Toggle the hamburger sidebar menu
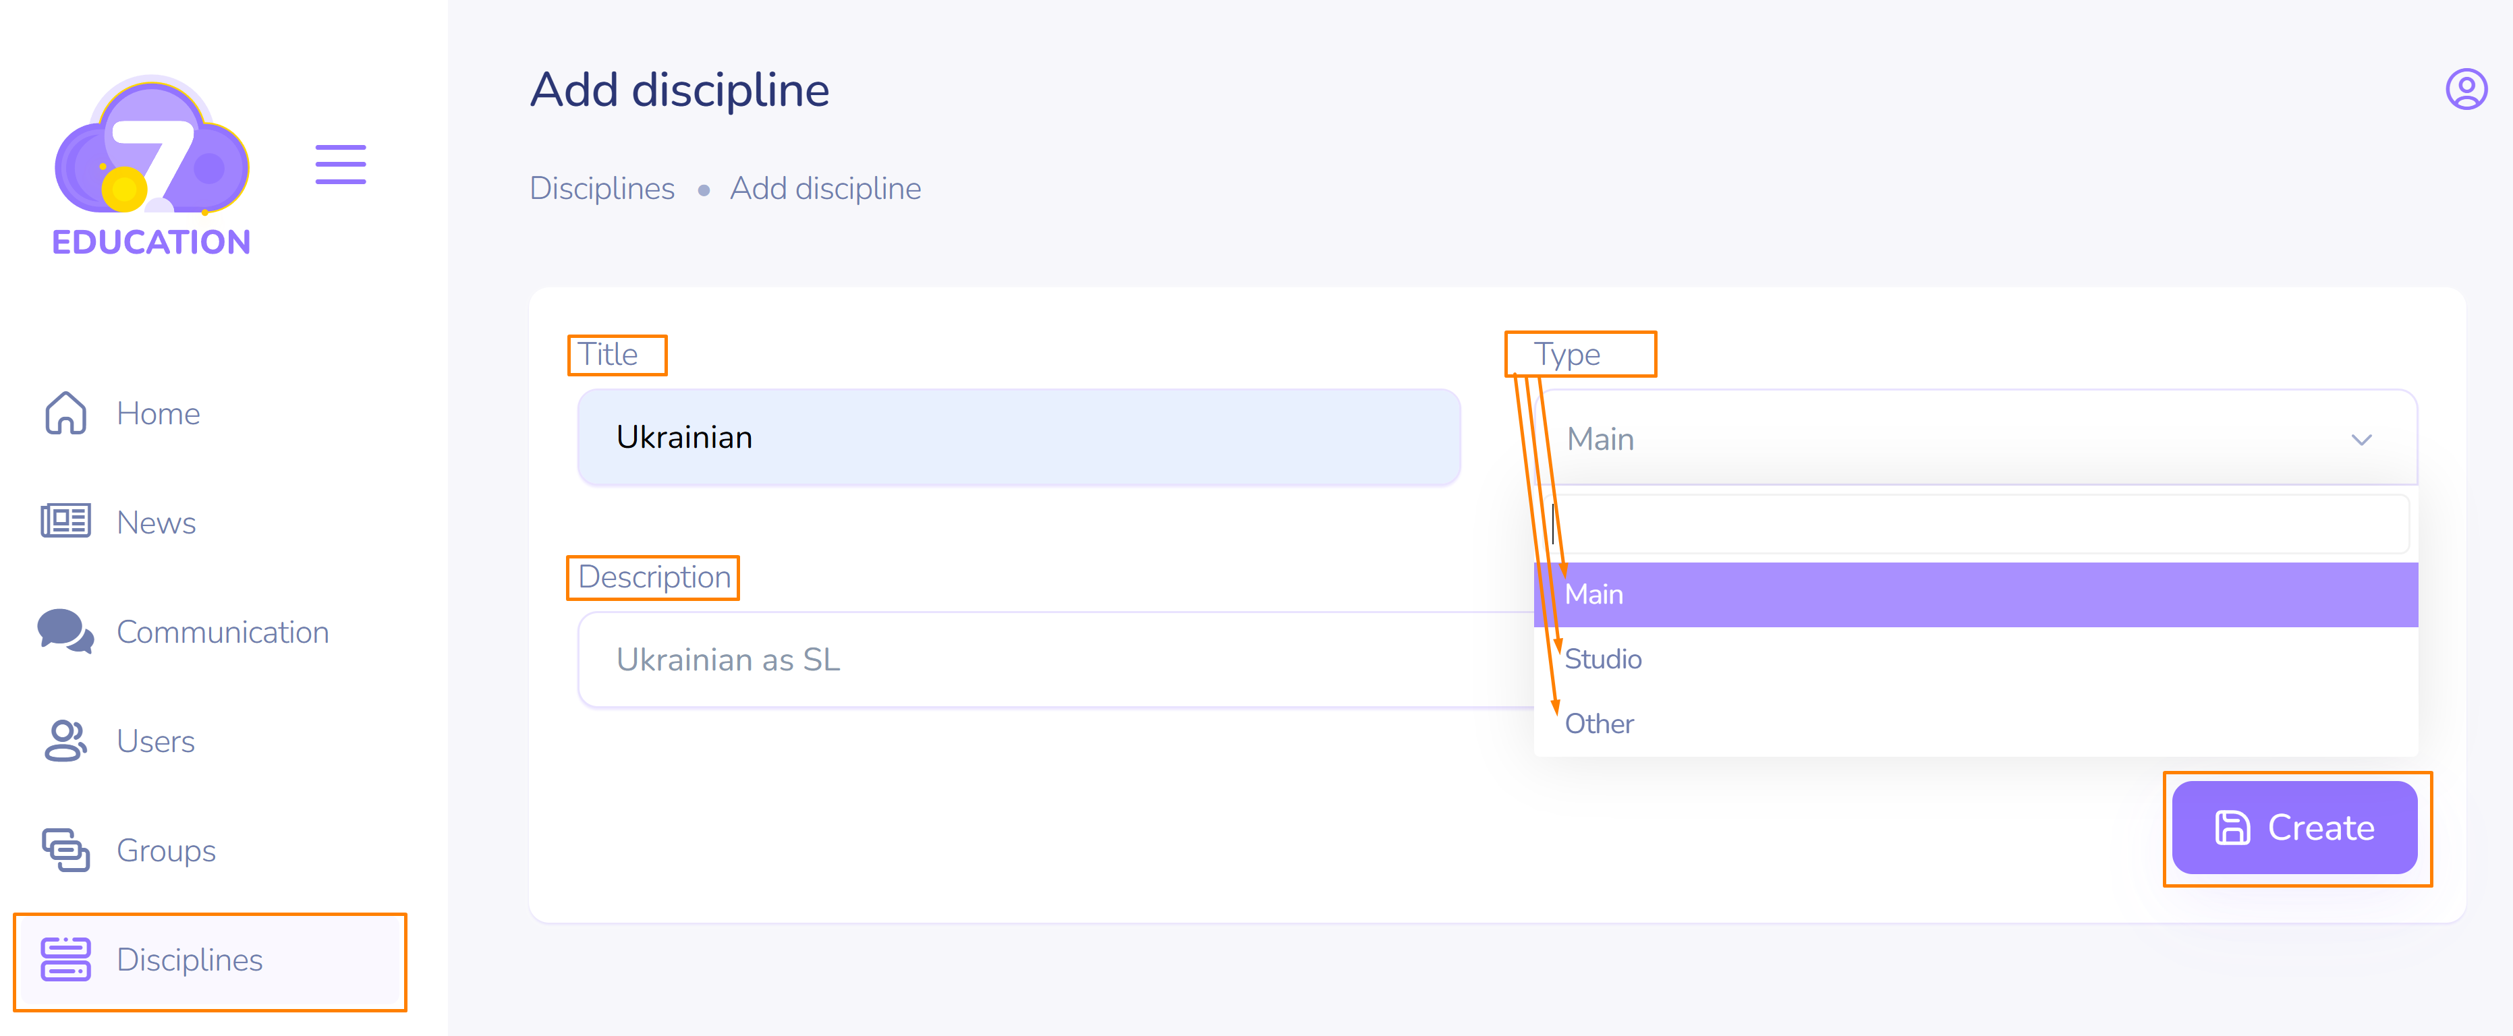2513x1036 pixels. tap(341, 164)
